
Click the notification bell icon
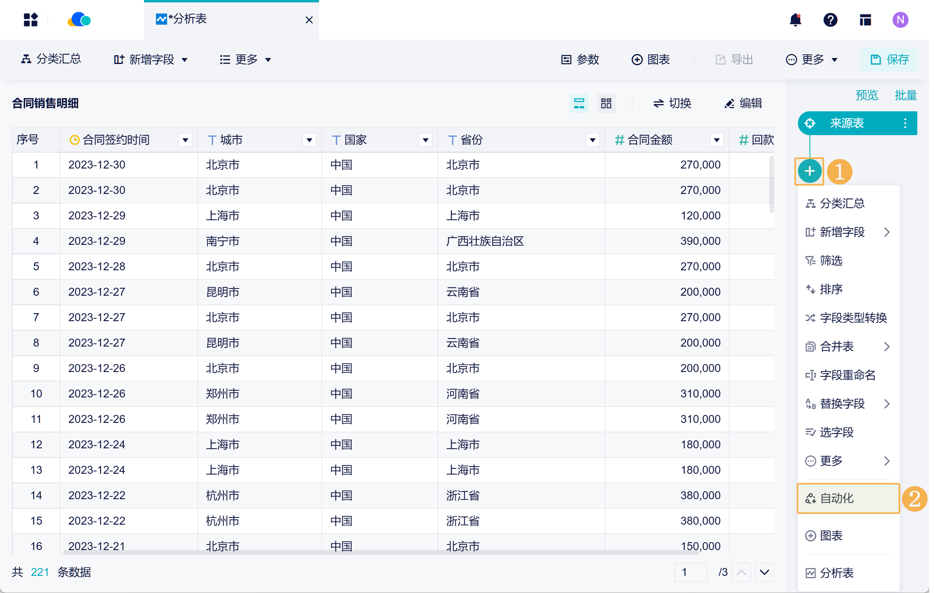coord(795,20)
